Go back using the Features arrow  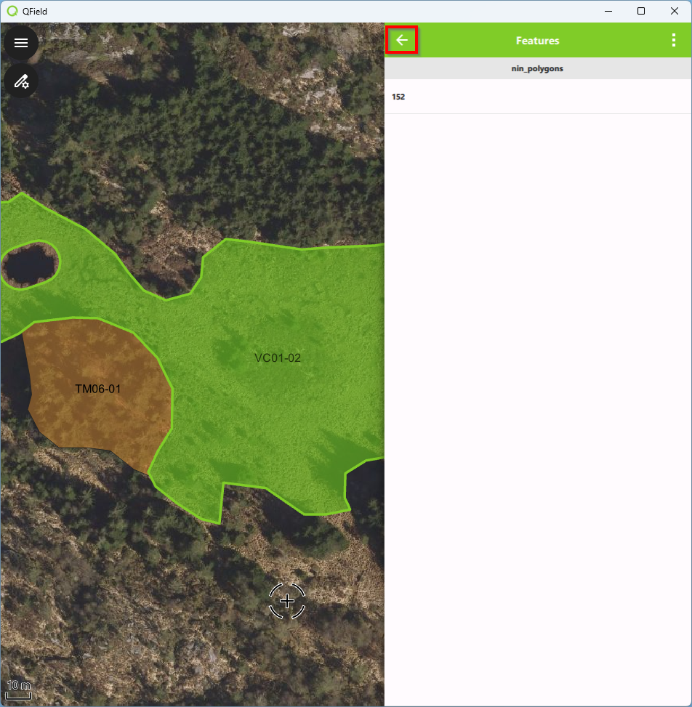tap(402, 41)
